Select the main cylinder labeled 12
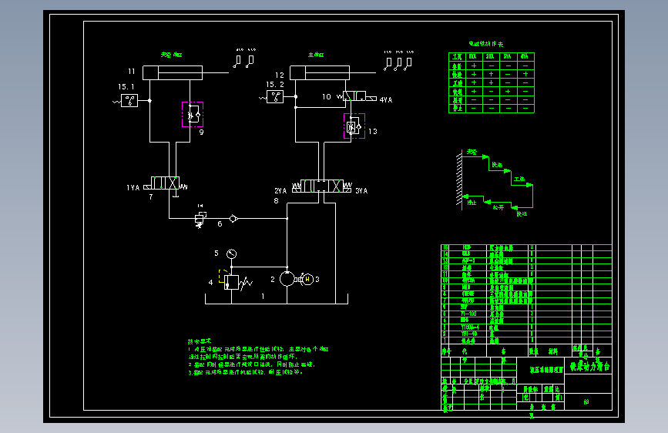 point(320,72)
